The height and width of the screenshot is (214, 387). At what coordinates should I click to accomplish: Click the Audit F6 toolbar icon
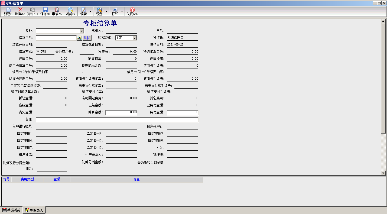tap(57, 11)
